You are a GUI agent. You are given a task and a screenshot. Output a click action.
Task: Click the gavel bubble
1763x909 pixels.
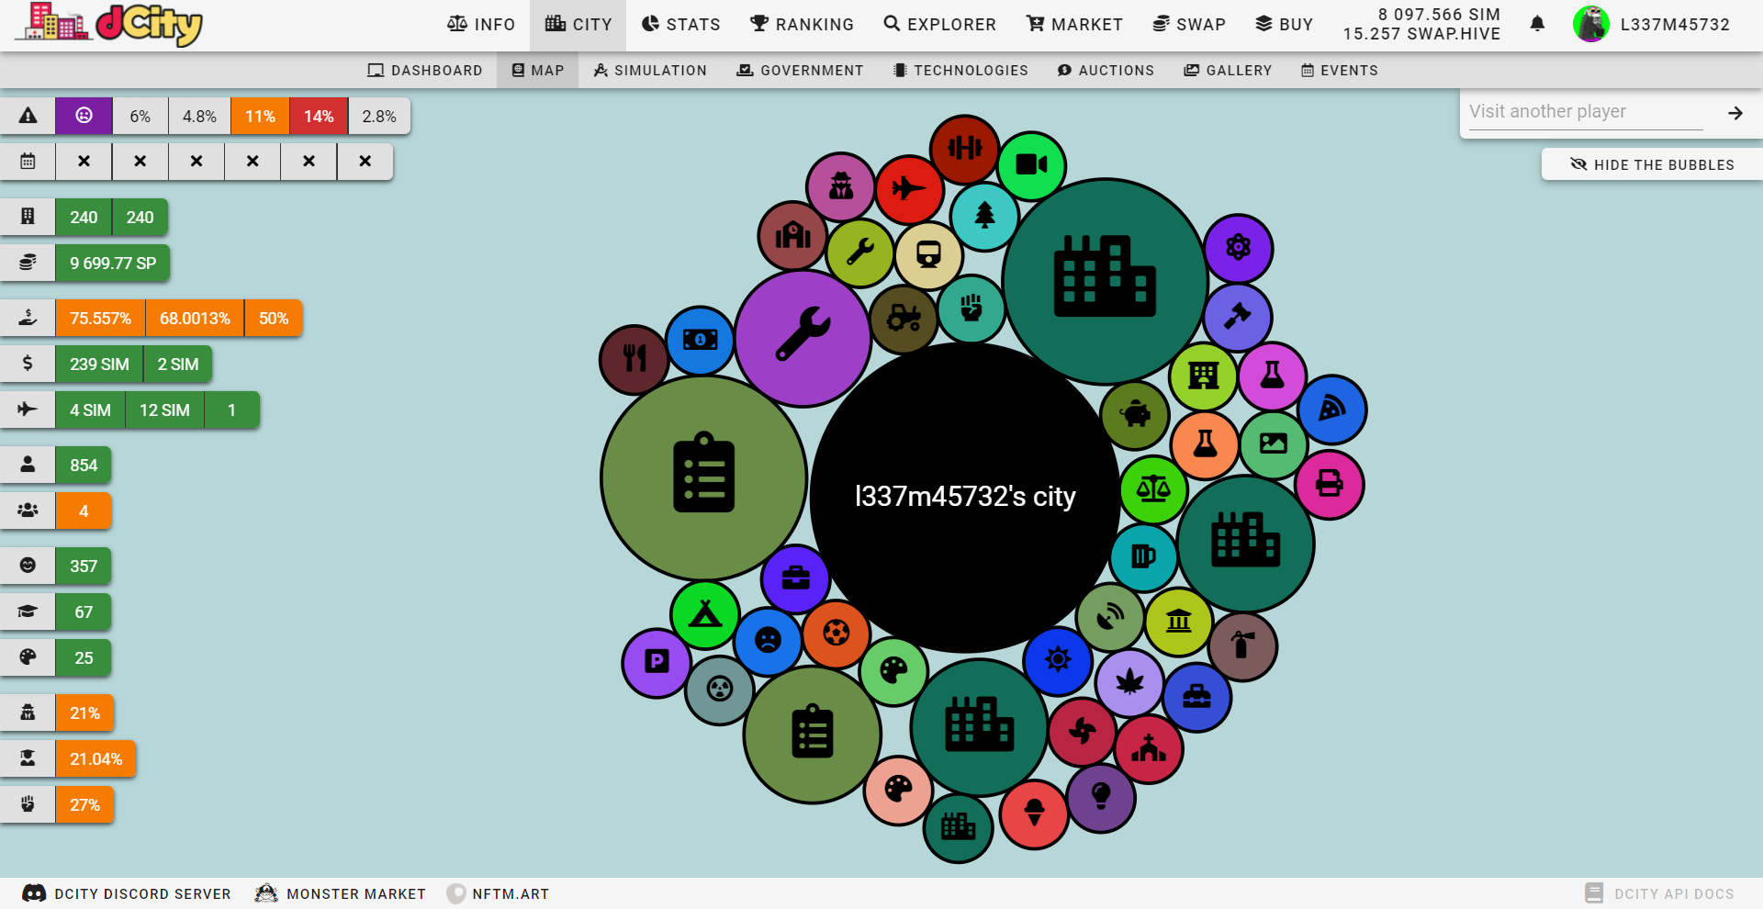[1237, 317]
